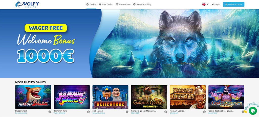Viewport: 259px width, 117px height.
Task: Click the Roman Legion title text
Action: pyautogui.click(x=177, y=111)
